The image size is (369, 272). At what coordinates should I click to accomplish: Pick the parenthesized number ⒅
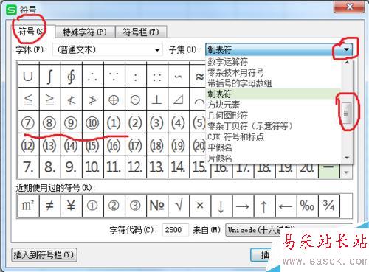coord(157,145)
